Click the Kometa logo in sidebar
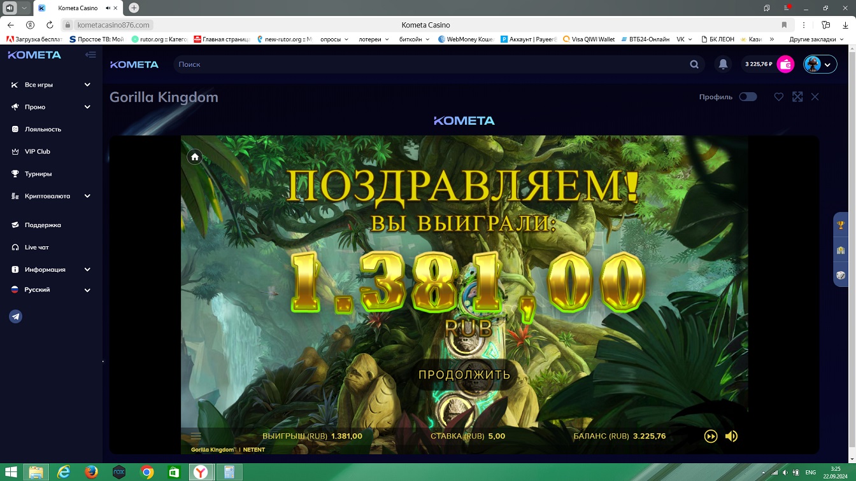 (34, 55)
